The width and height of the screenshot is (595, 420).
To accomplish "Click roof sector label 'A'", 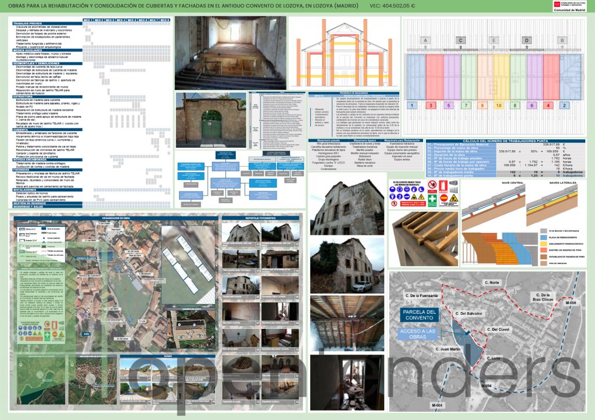I will click(425, 41).
